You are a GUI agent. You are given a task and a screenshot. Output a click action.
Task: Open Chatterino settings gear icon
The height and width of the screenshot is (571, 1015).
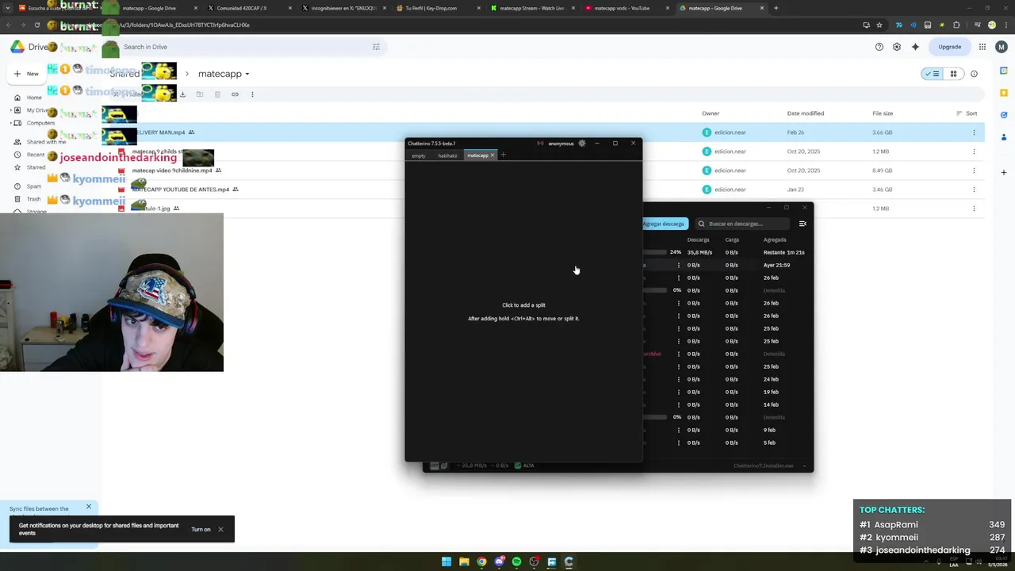pos(582,144)
